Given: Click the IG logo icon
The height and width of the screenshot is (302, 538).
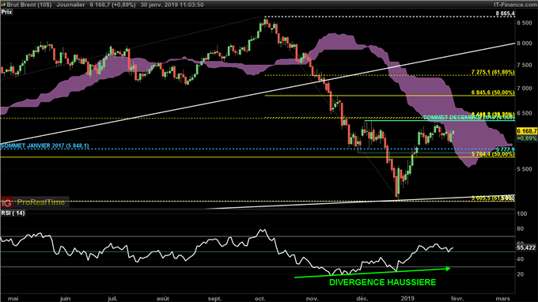Looking at the screenshot, I should click(x=6, y=202).
